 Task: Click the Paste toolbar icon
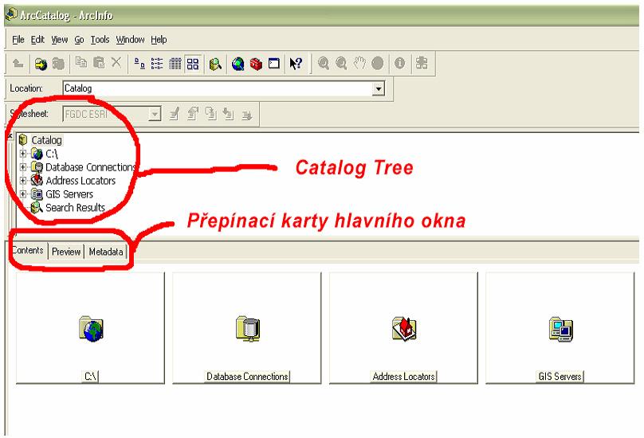point(99,63)
